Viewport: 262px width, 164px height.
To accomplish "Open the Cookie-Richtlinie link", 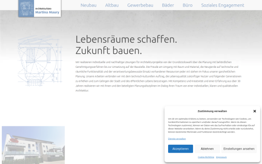I will click(x=206, y=157).
